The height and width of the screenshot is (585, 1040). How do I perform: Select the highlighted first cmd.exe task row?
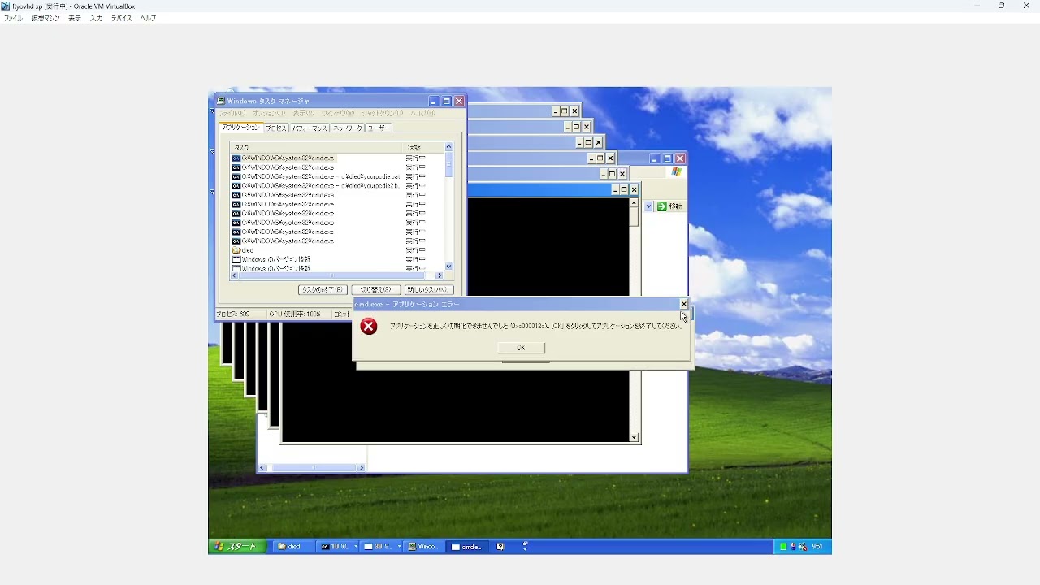pos(338,158)
